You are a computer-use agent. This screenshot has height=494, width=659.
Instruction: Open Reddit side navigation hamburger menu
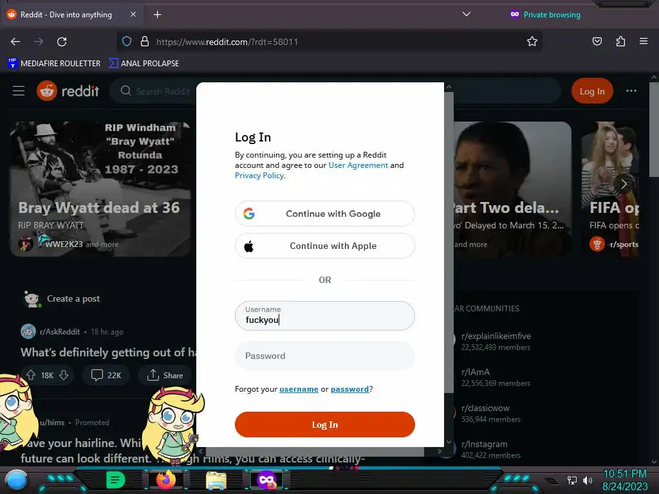19,91
